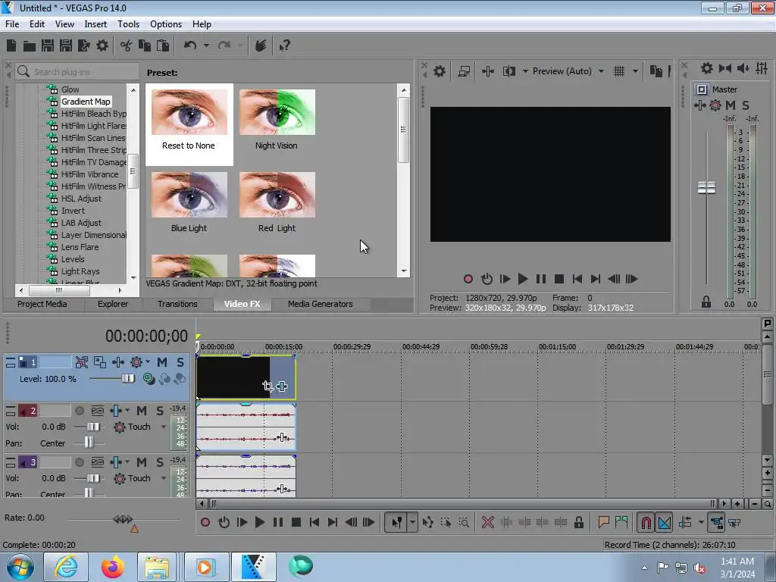Open Firefox from the taskbar

[112, 567]
